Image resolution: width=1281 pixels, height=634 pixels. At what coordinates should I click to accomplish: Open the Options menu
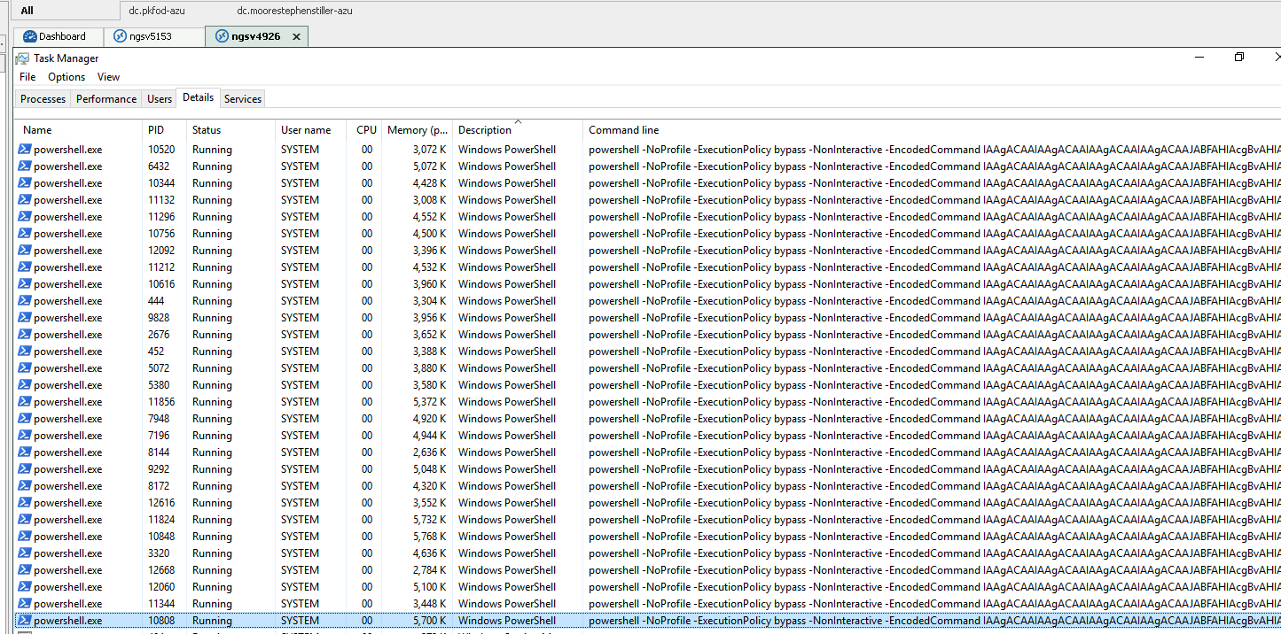point(66,77)
